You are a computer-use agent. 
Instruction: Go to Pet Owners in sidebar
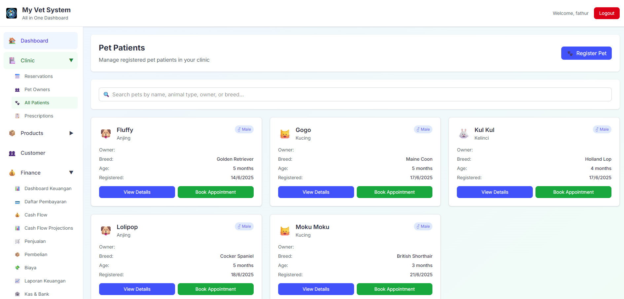coord(37,89)
